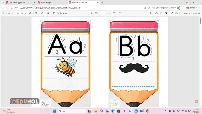Select the highlight tool in PDF toolbar

(x=9, y=13)
